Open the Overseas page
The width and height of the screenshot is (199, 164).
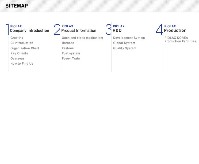coord(17,58)
